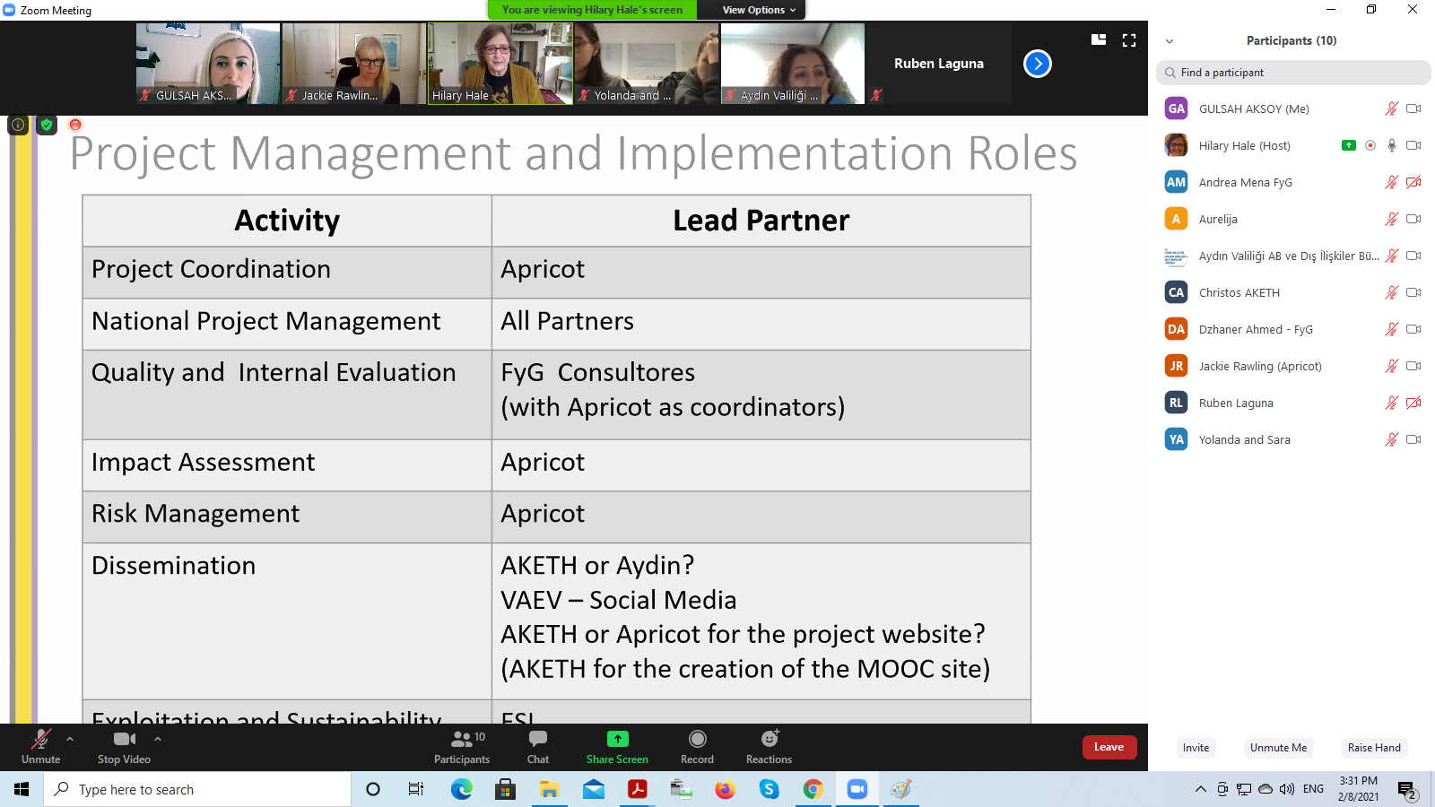
Task: Click the red Leave button
Action: click(1109, 747)
